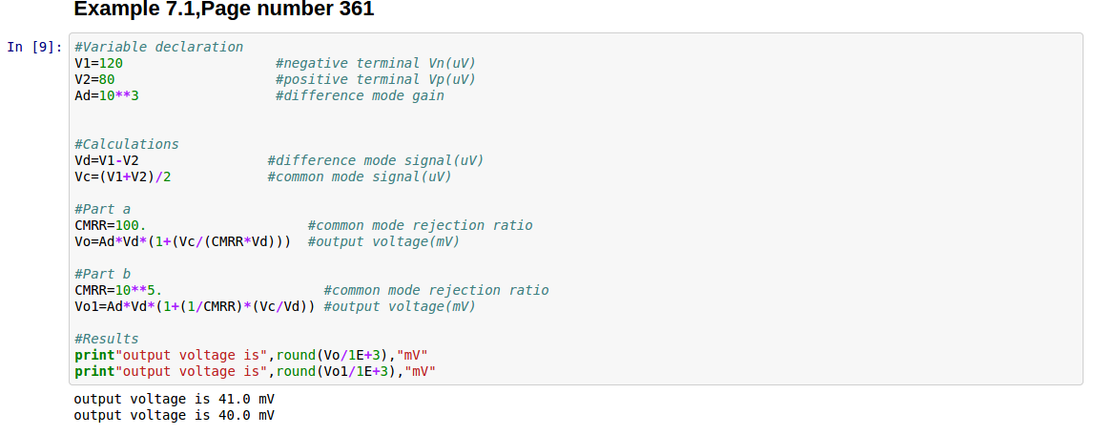1094x435 pixels.
Task: Click the #Variable declaration comment line
Action: tap(158, 47)
